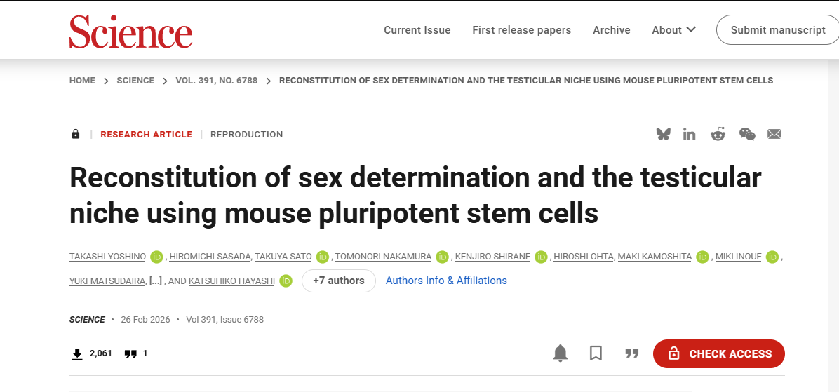Open the Archive menu item
The height and width of the screenshot is (392, 839).
click(x=611, y=30)
